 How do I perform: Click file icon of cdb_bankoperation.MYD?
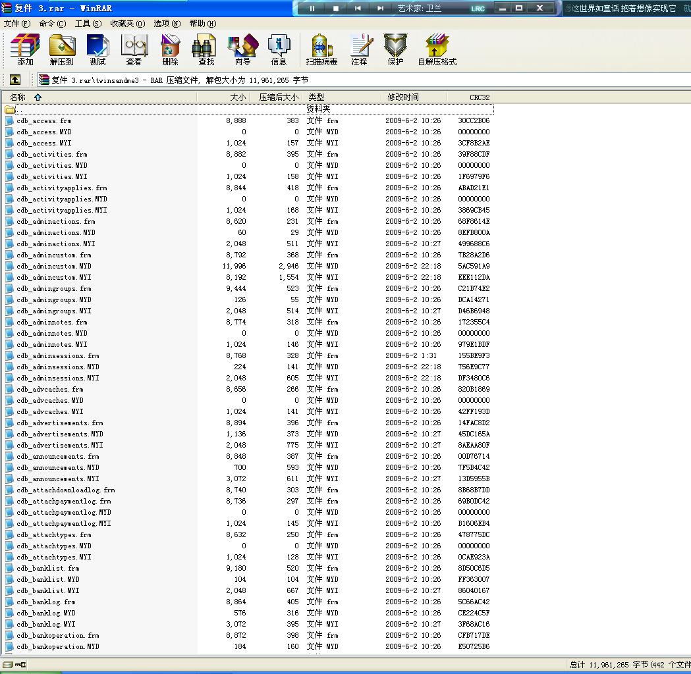coord(10,647)
